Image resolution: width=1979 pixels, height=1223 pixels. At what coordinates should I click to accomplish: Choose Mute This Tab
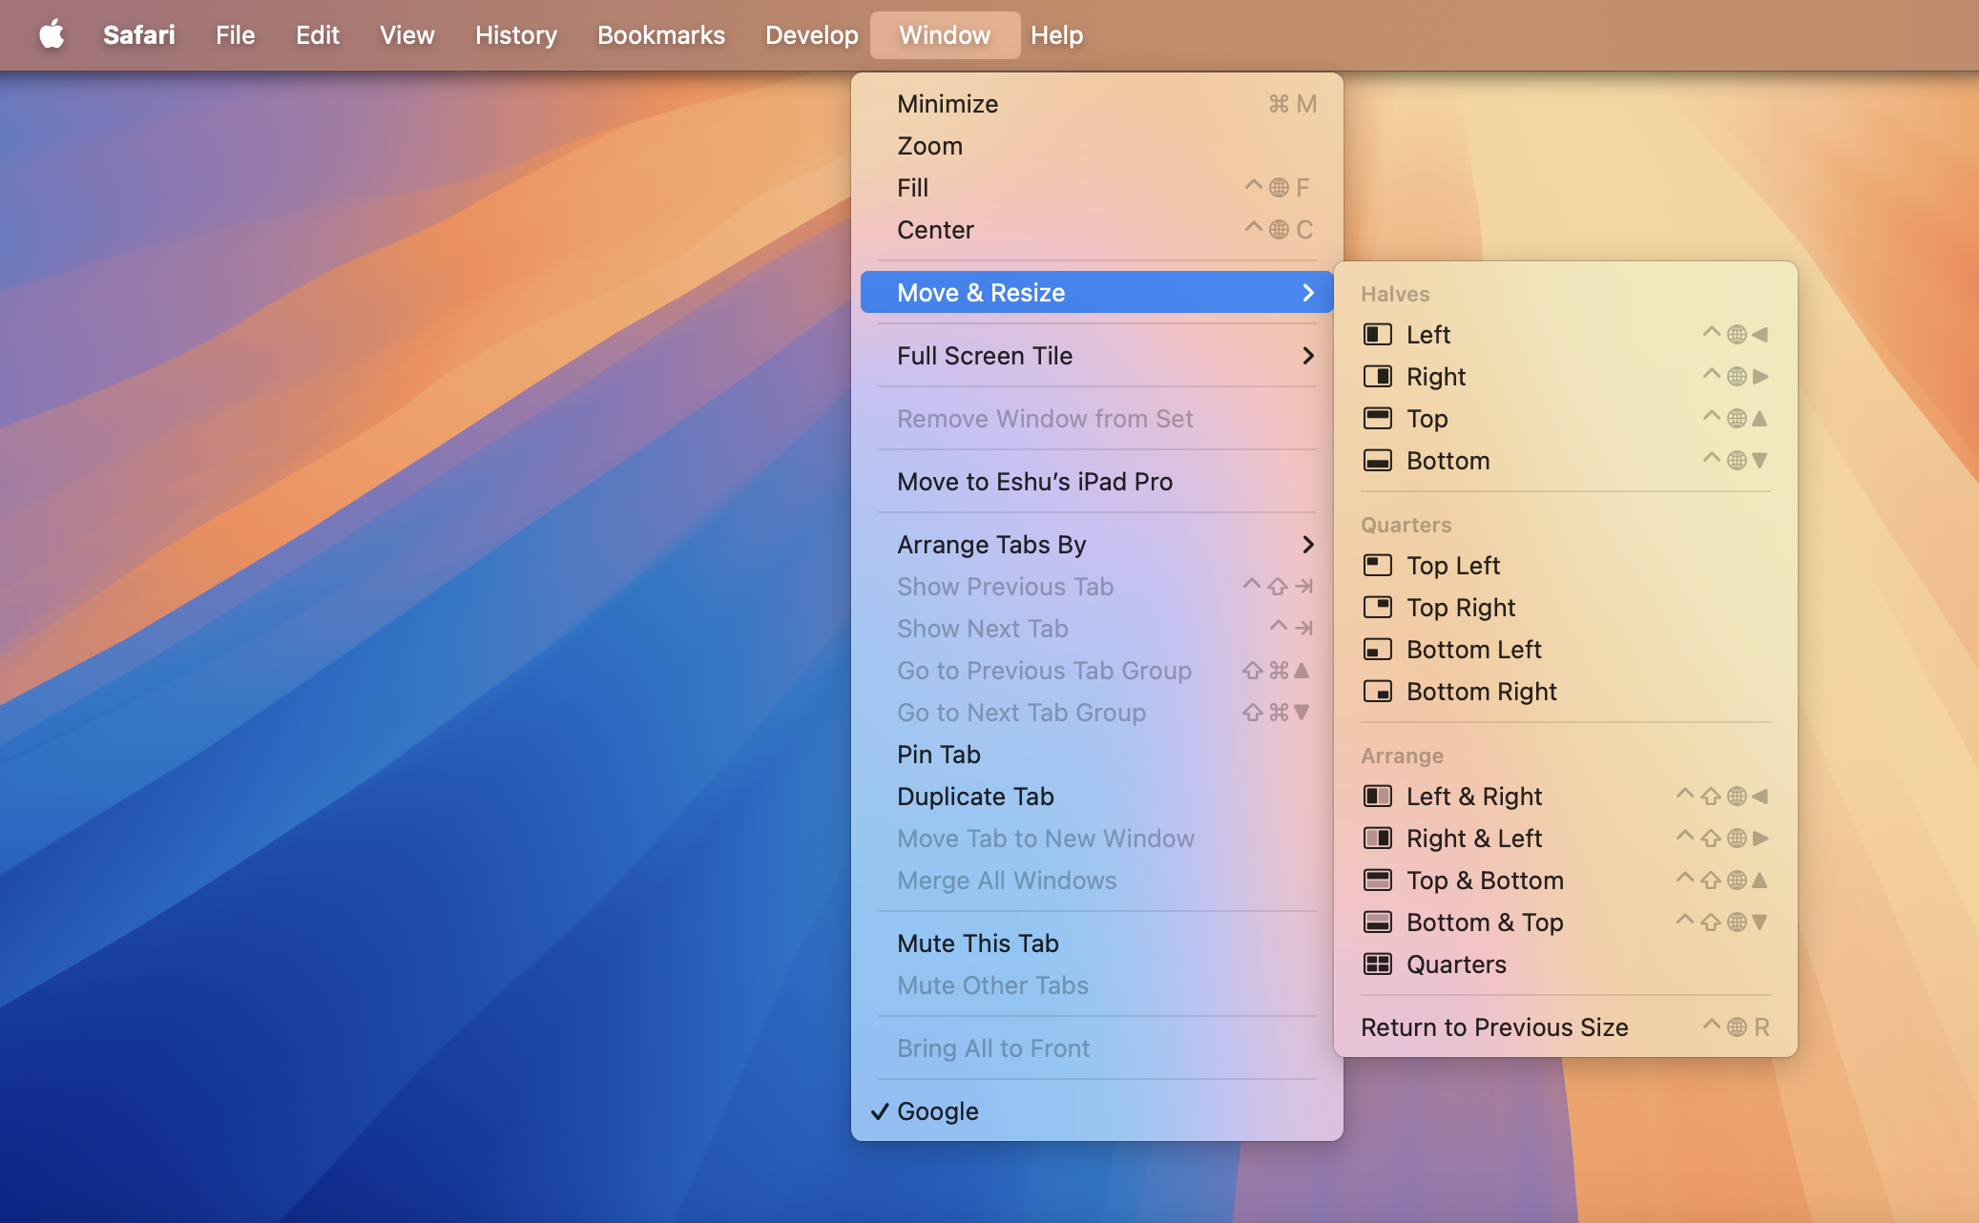tap(1097, 943)
